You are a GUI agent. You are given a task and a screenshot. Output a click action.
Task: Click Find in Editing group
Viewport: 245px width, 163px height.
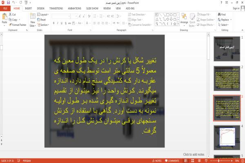pyautogui.click(x=222, y=15)
